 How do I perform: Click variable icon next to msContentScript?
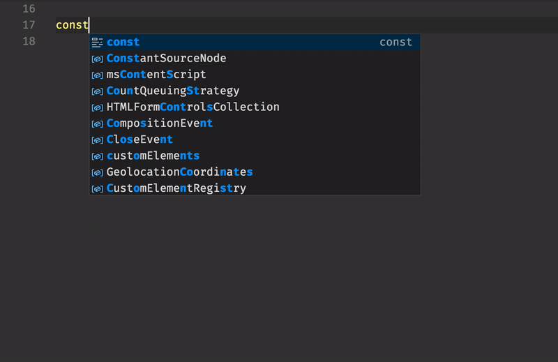pos(97,75)
